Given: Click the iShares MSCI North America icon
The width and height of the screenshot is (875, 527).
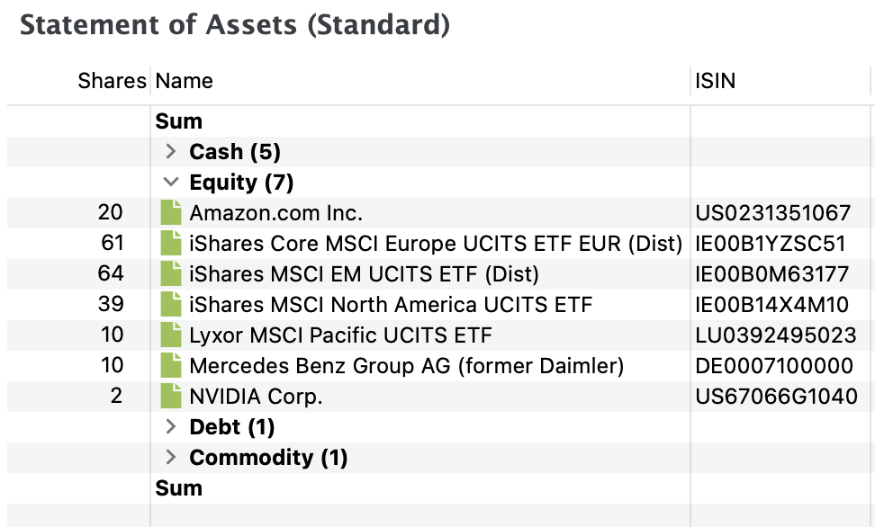Looking at the screenshot, I should click(171, 305).
